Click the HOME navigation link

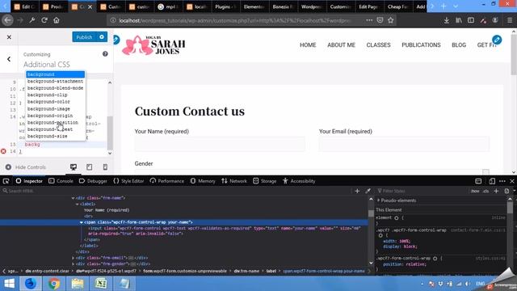308,45
